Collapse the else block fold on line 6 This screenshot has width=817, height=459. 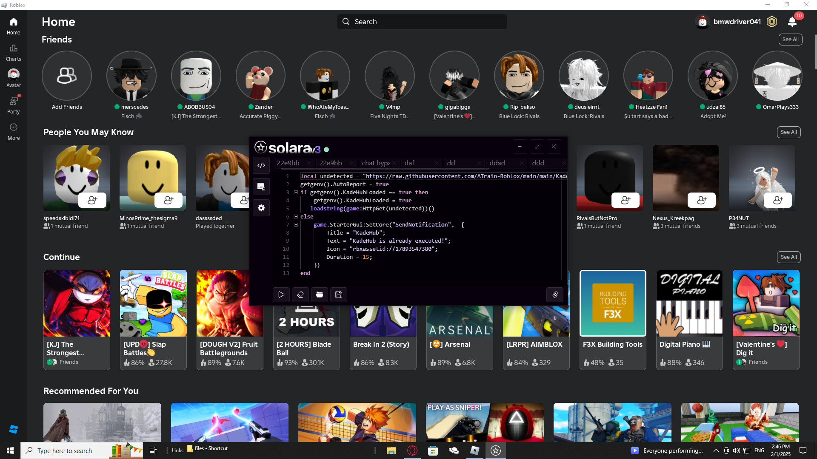coord(296,217)
